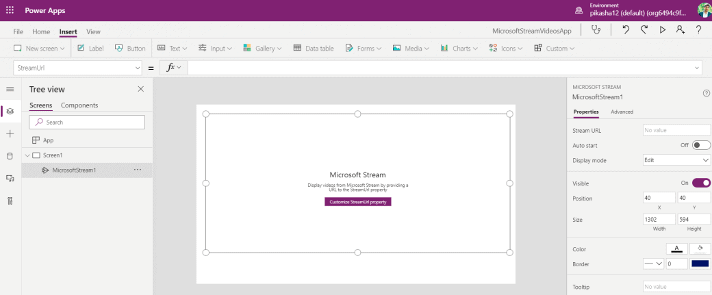Open Custom dropdown
The height and width of the screenshot is (295, 712).
pyautogui.click(x=555, y=48)
